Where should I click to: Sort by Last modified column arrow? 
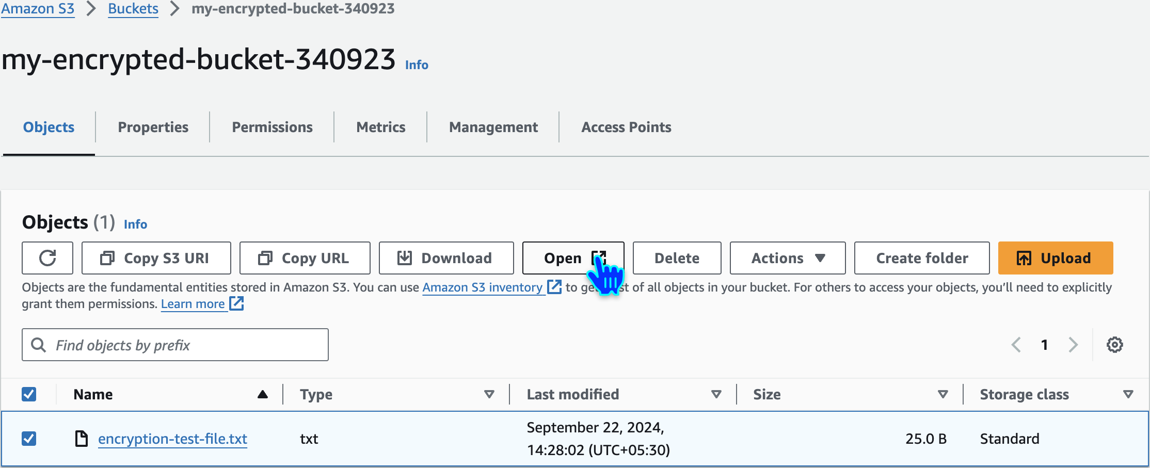point(716,394)
